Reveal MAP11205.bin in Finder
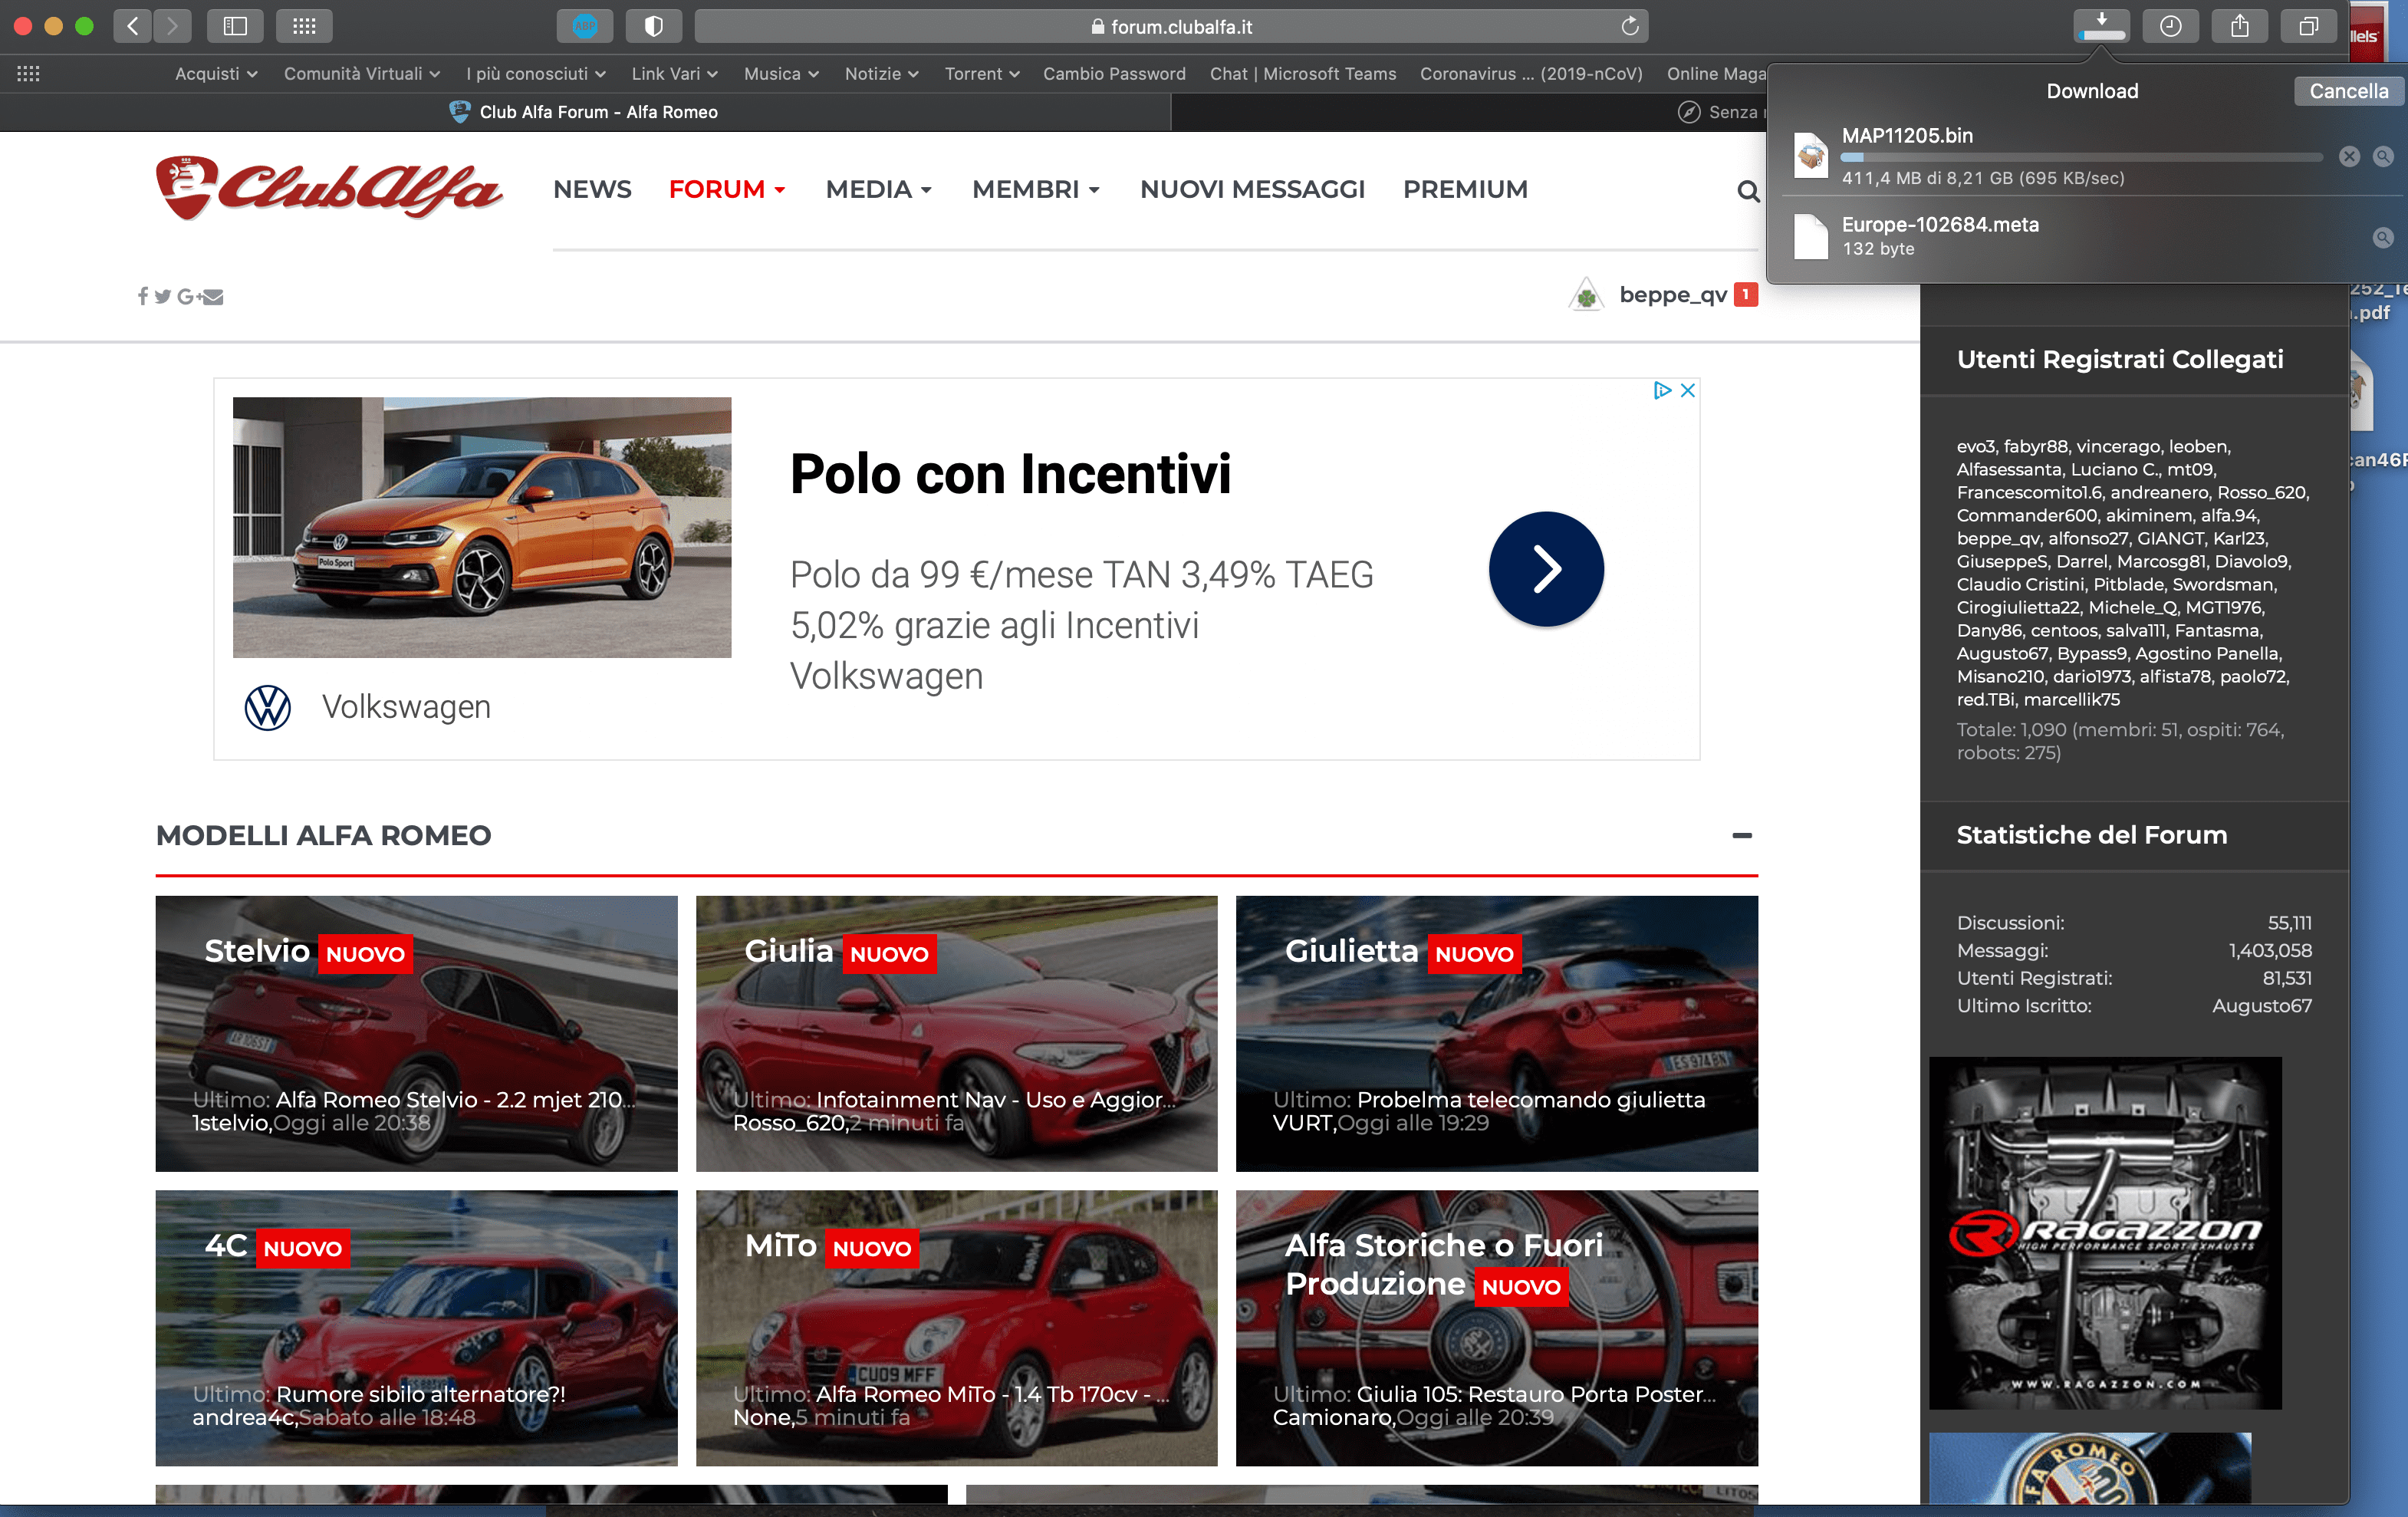 click(x=2383, y=156)
